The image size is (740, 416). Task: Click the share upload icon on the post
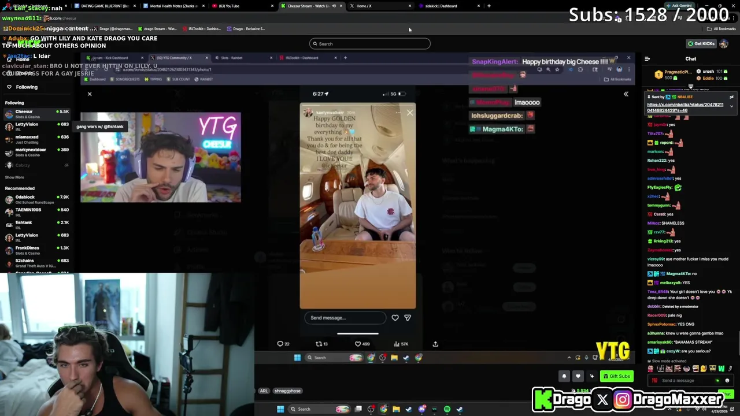pos(435,344)
